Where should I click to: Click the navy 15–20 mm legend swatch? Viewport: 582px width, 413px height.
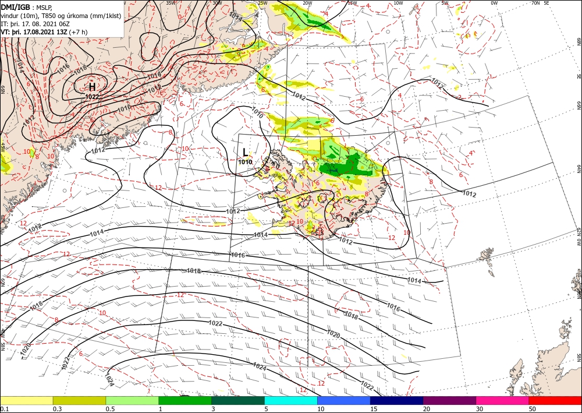tap(397, 401)
